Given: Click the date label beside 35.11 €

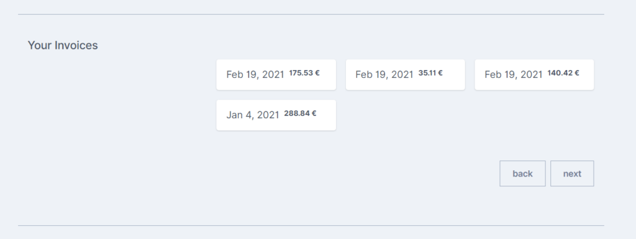Looking at the screenshot, I should (x=384, y=75).
